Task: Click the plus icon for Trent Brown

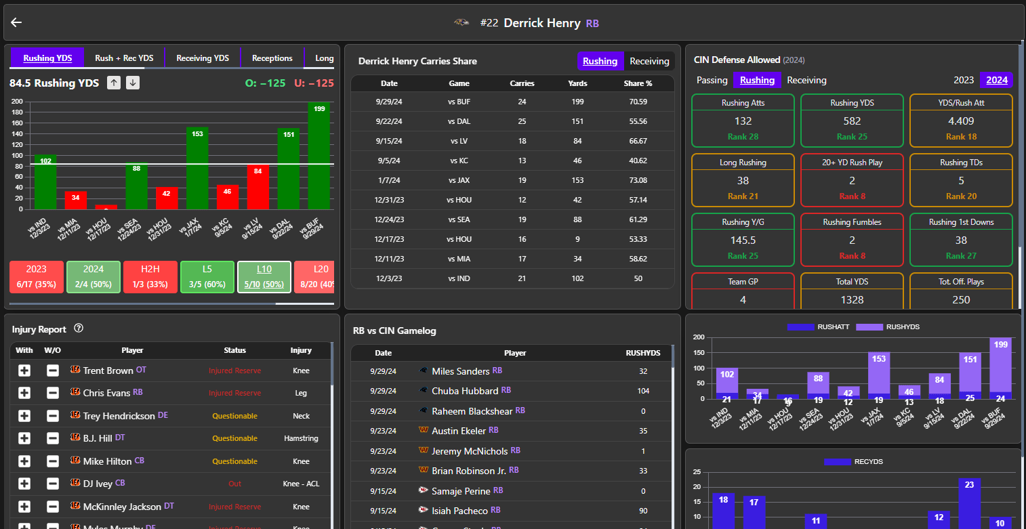Action: click(24, 371)
